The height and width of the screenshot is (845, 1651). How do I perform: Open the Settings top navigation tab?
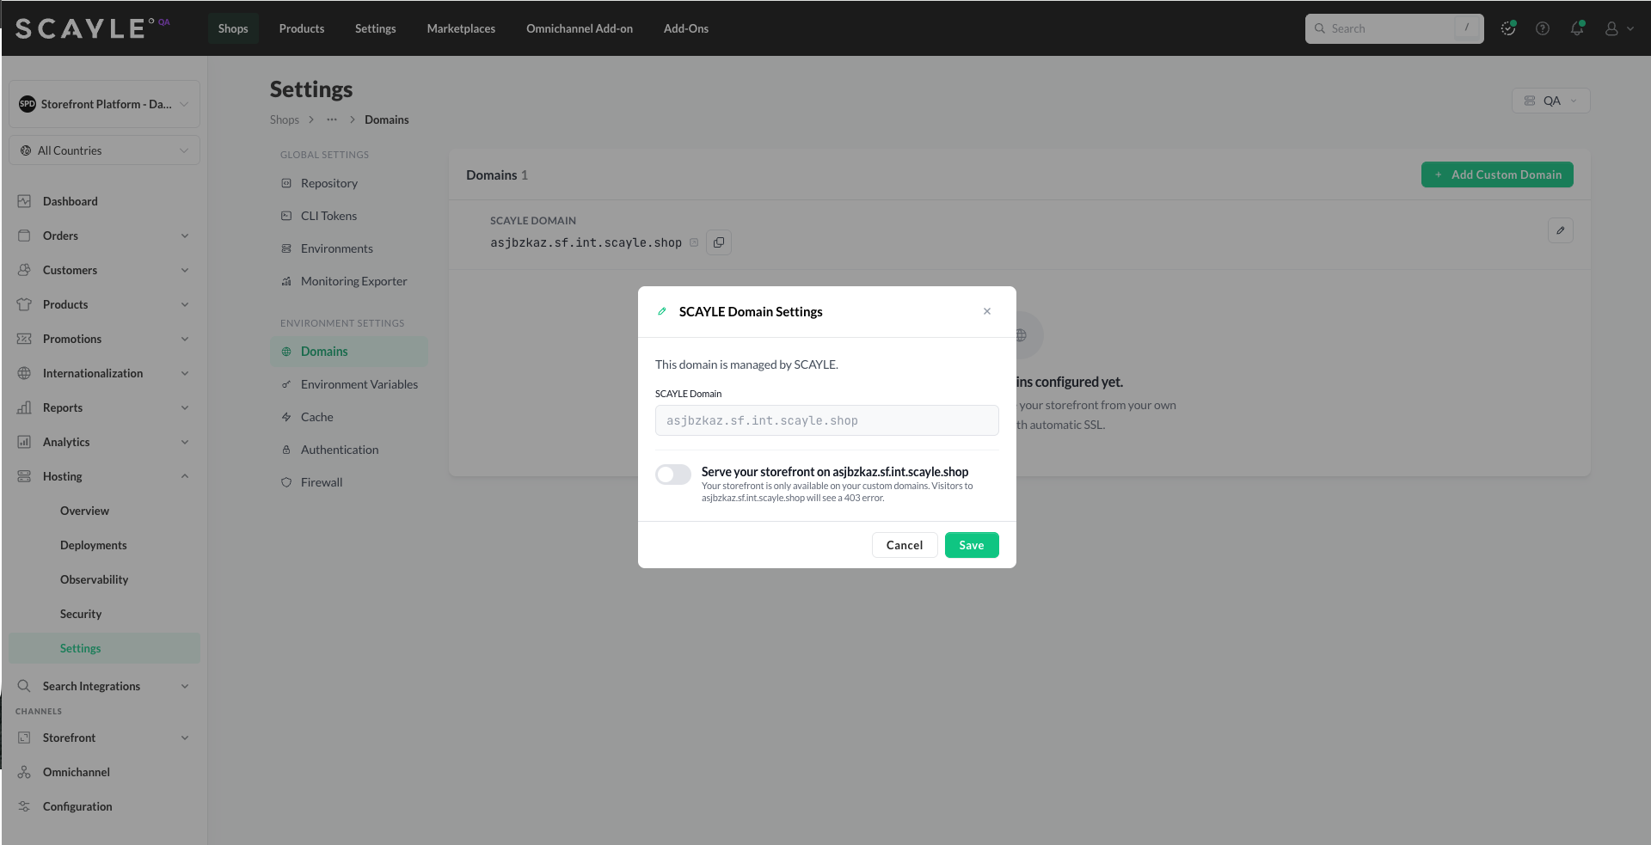376,28
